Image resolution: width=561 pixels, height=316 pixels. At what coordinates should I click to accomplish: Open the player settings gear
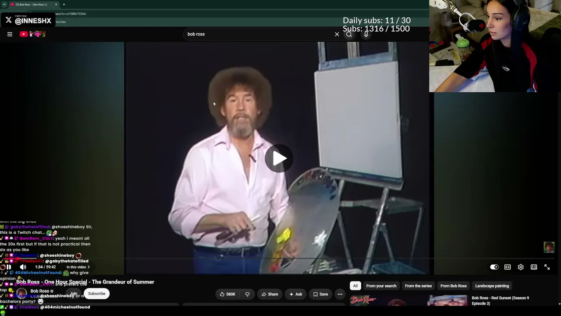[521, 267]
